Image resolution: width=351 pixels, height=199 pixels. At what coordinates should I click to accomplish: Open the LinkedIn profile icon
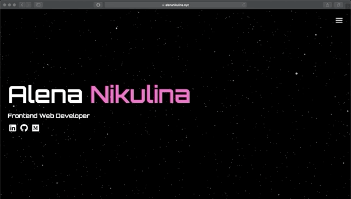(x=13, y=128)
